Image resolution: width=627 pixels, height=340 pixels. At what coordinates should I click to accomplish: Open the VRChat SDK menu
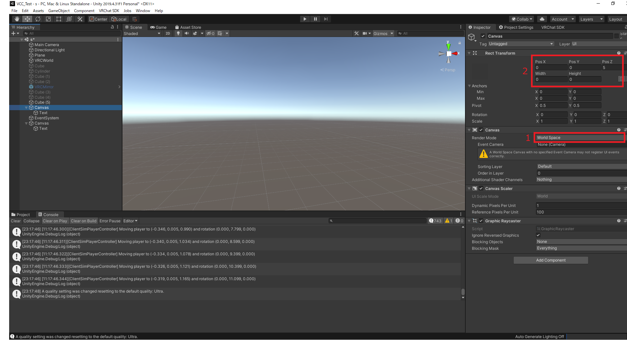tap(109, 11)
